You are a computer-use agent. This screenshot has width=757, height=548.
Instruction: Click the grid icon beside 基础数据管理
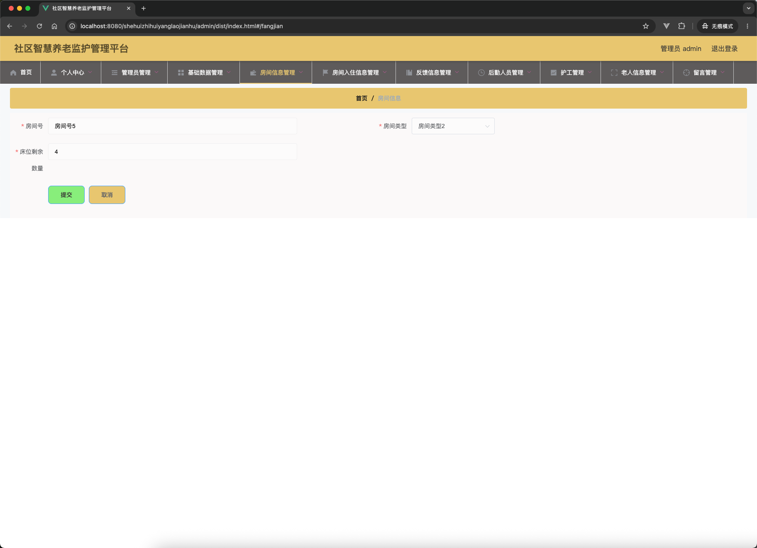181,73
